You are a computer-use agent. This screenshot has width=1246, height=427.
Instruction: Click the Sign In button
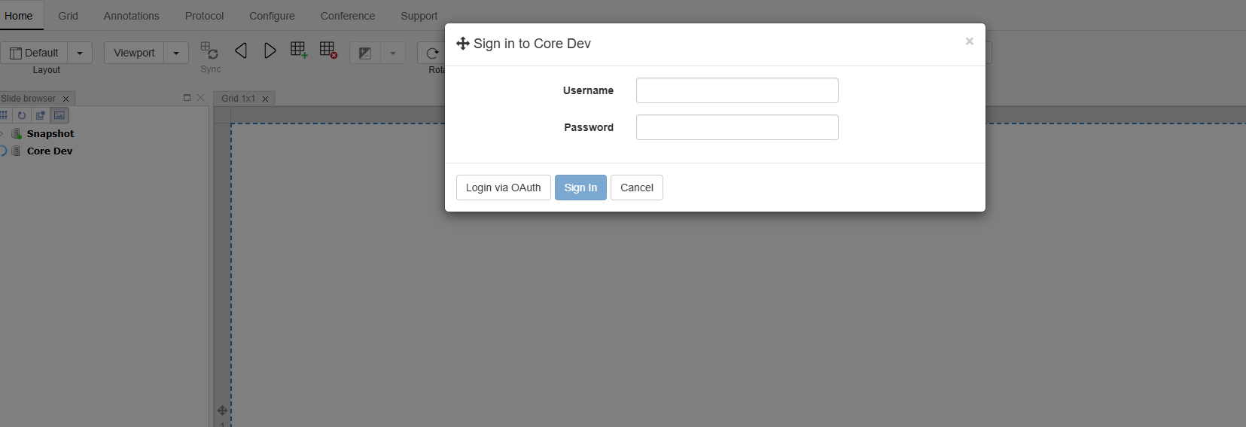coord(580,188)
